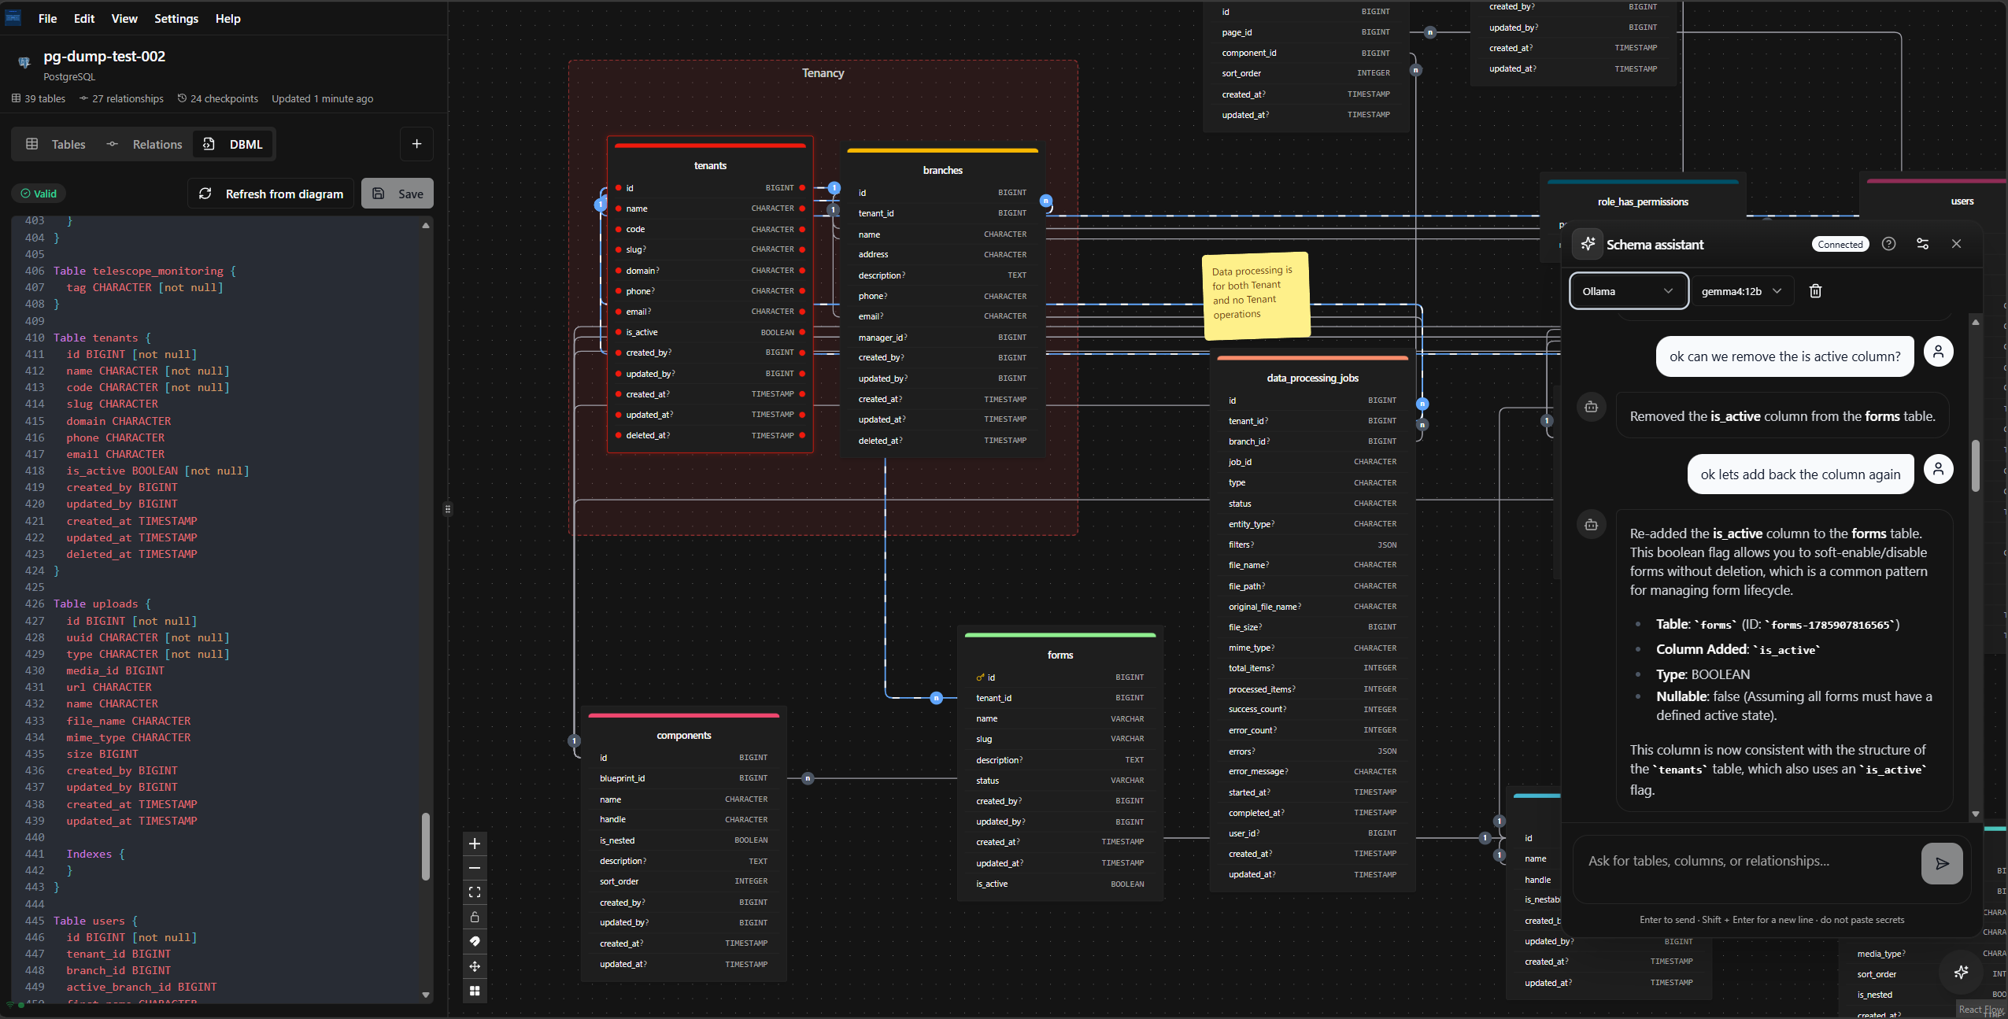The image size is (2008, 1019).
Task: Switch to the Tables tab
Action: click(x=56, y=144)
